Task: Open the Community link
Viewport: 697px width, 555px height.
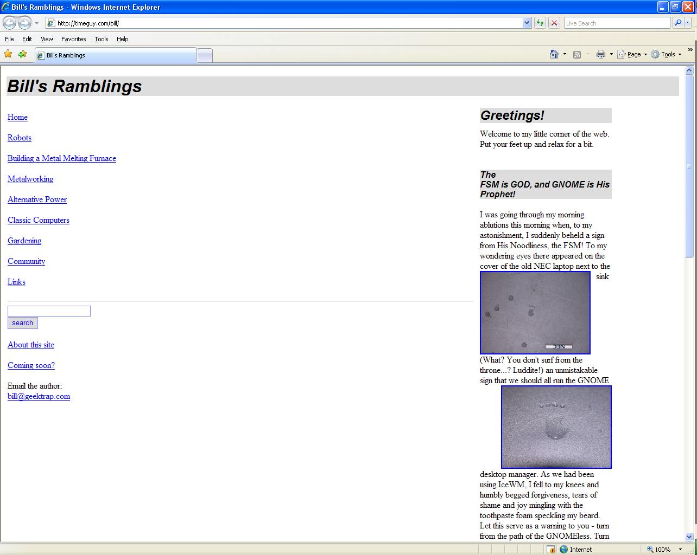Action: 26,261
